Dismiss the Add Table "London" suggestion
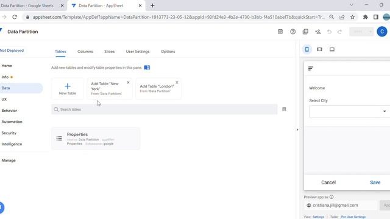Image resolution: width=390 pixels, height=219 pixels. point(177,83)
